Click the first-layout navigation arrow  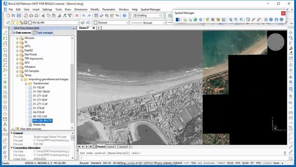click(x=79, y=147)
